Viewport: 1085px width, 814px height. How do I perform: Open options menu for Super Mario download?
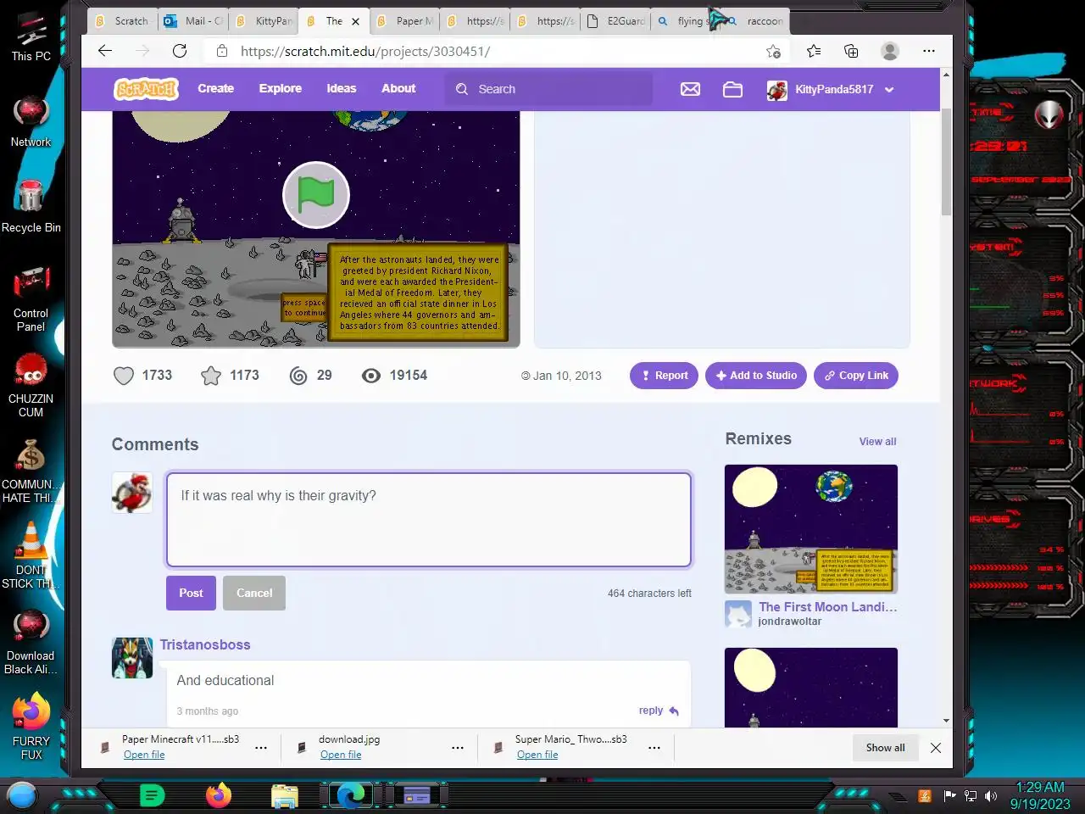[x=654, y=748]
